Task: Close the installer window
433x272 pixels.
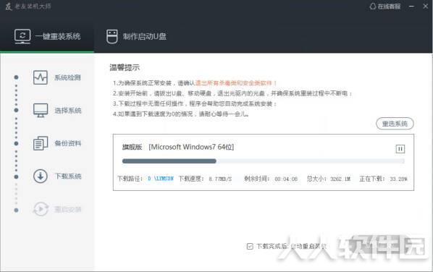Action: 426,6
